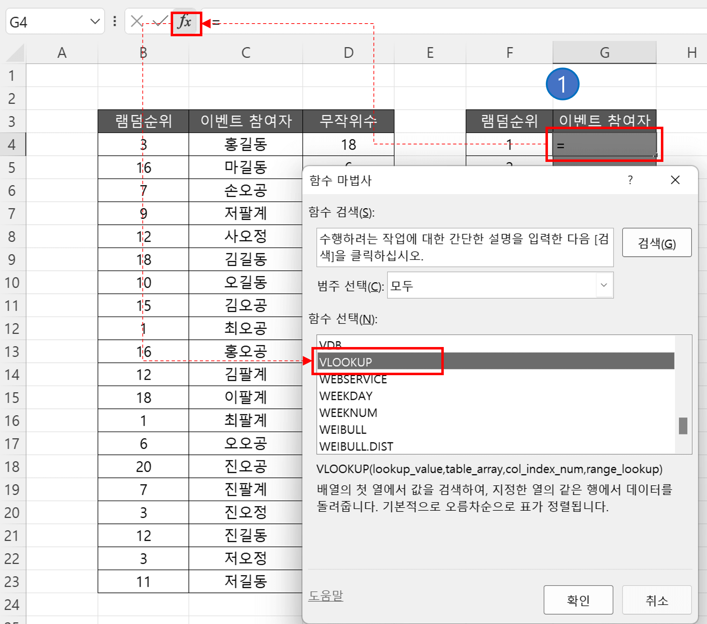Viewport: 707px width, 624px height.
Task: Select column header D
Action: pos(348,52)
